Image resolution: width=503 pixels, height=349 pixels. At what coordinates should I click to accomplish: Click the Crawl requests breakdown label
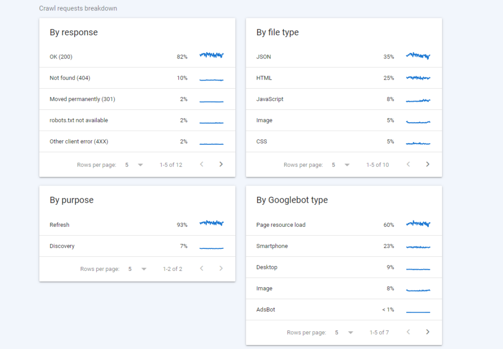pos(78,8)
